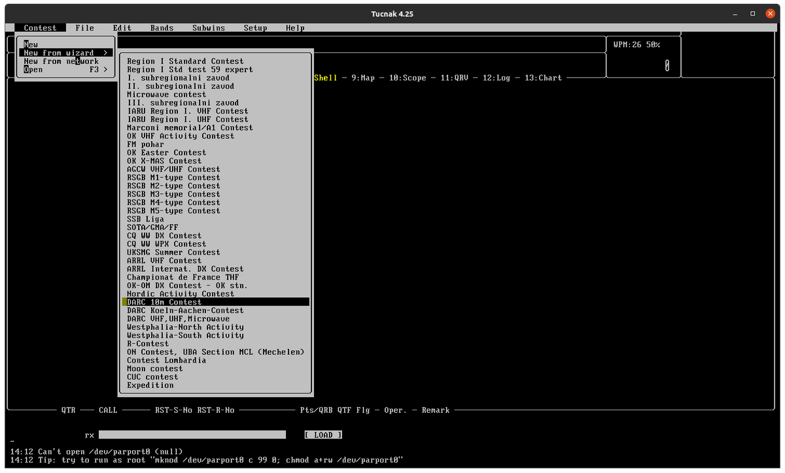Select RSGB M5-type Contest
785x473 pixels.
215,211
